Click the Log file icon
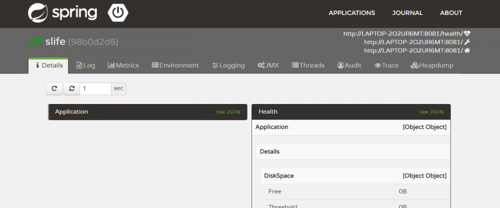500x208 pixels. 79,65
